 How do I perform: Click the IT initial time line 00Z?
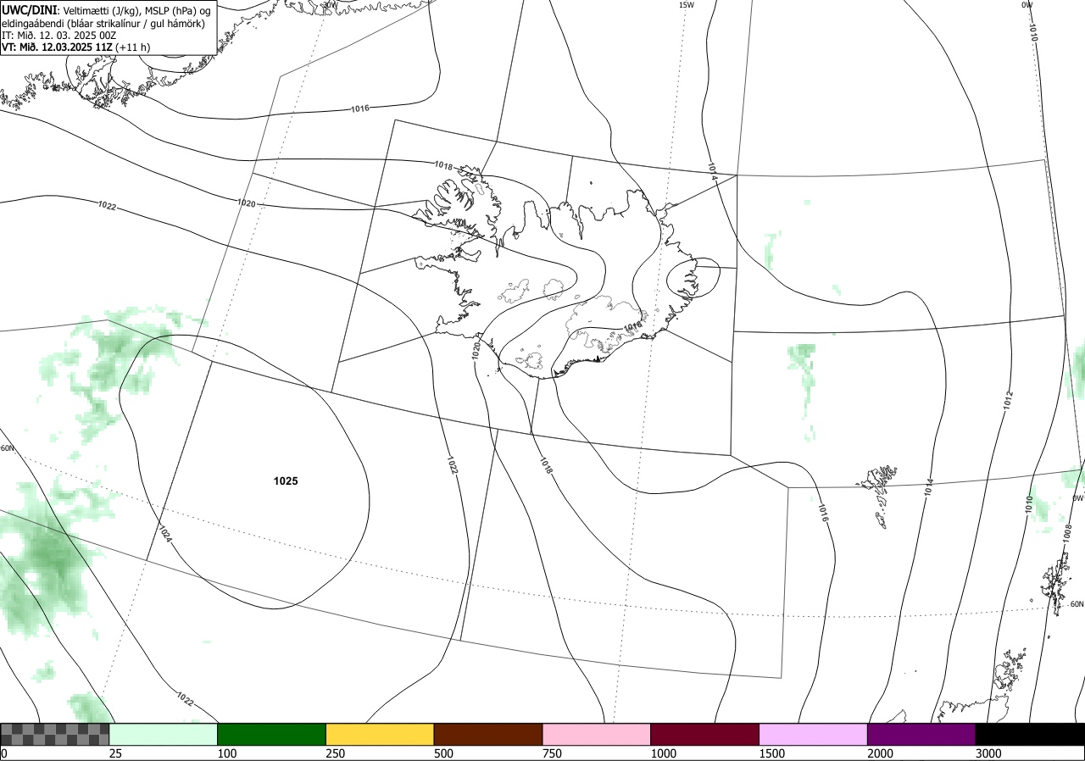tap(58, 36)
